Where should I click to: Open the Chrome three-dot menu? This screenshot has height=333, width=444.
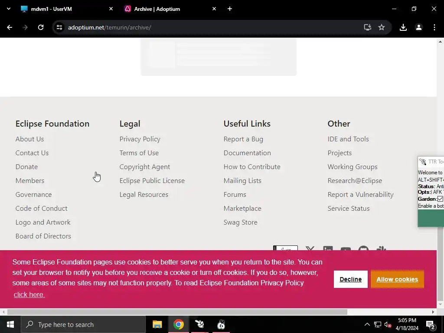point(434,27)
